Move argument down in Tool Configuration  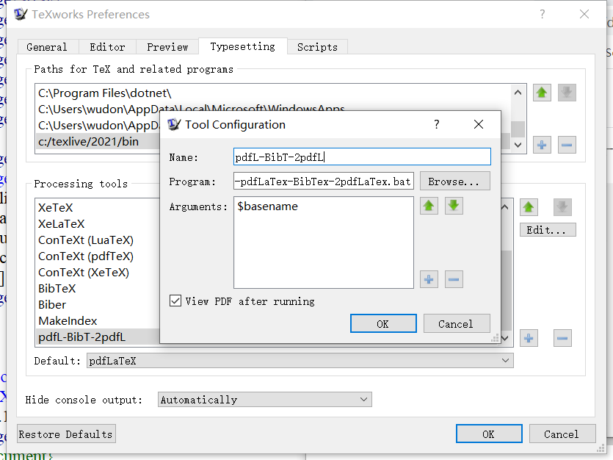pyautogui.click(x=454, y=206)
